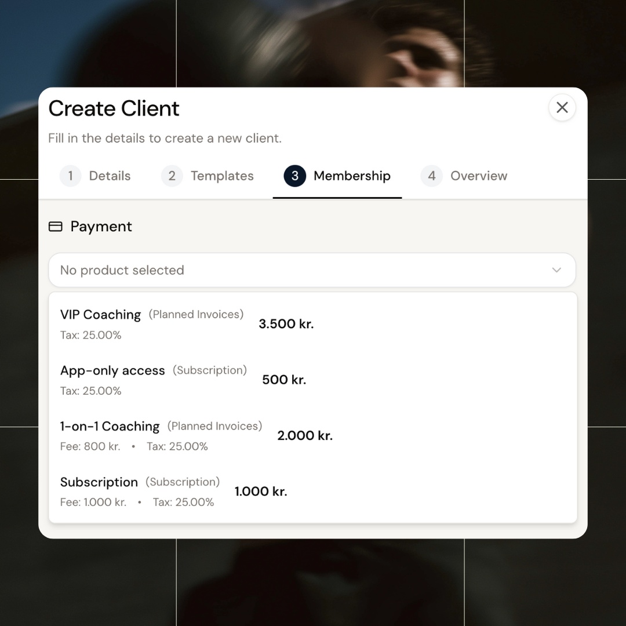Click the card icon left of Payment heading
The width and height of the screenshot is (626, 626).
tap(55, 227)
